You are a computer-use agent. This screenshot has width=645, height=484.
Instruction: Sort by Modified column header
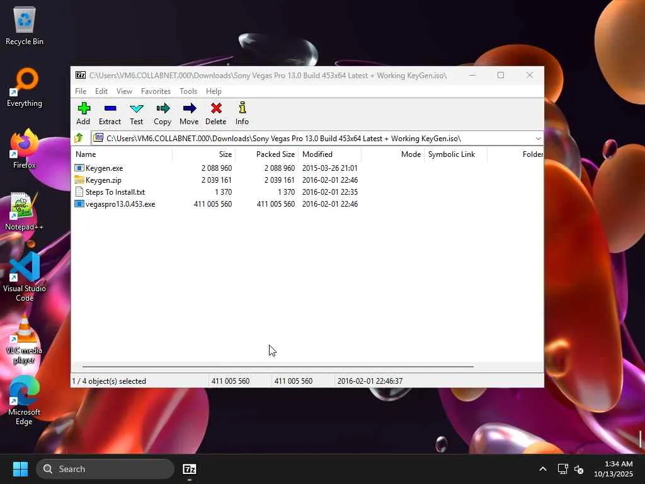pyautogui.click(x=329, y=154)
